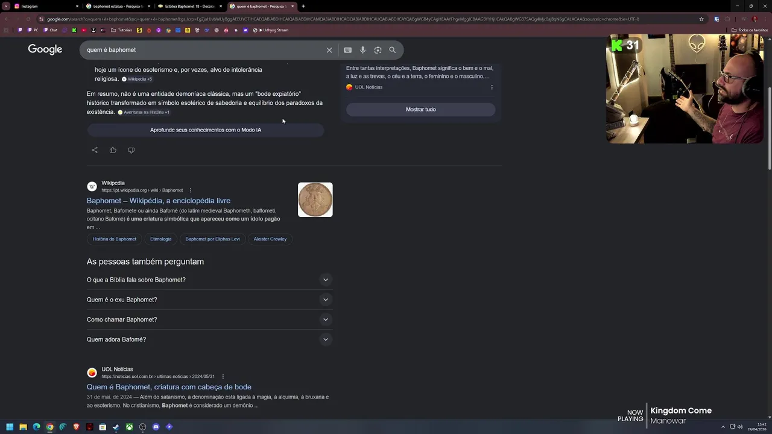
Task: Open Brave browser from taskbar
Action: click(x=76, y=427)
